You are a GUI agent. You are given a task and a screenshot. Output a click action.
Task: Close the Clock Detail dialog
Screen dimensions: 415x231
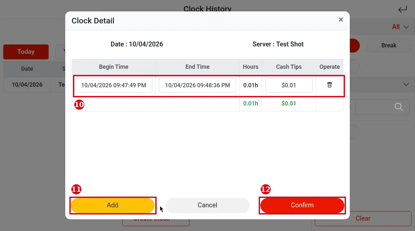click(341, 19)
